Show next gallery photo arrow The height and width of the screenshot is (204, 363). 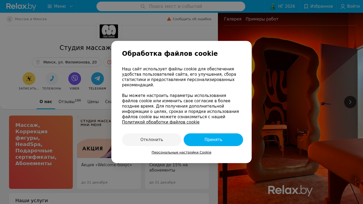coord(350,102)
